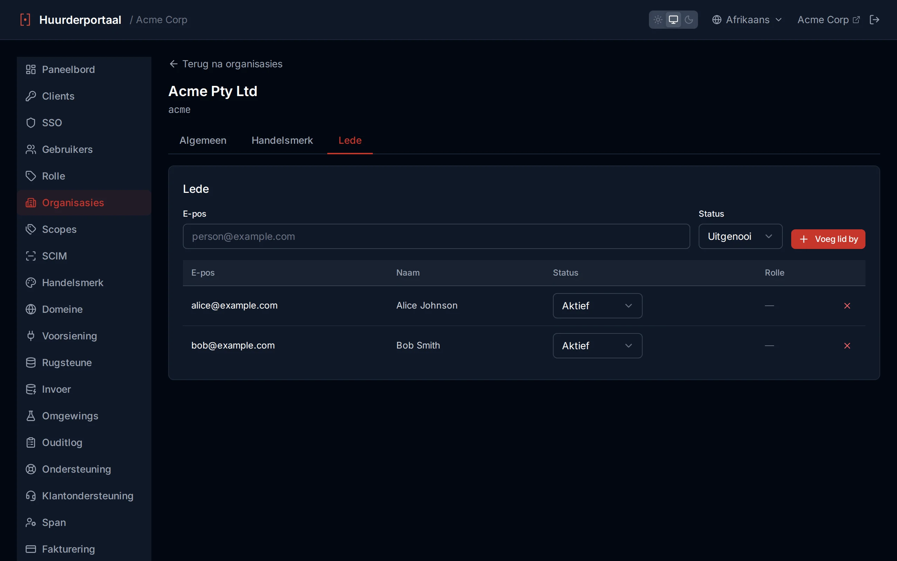Select the Lede tab
Screen dimensions: 897x561
tap(350, 141)
